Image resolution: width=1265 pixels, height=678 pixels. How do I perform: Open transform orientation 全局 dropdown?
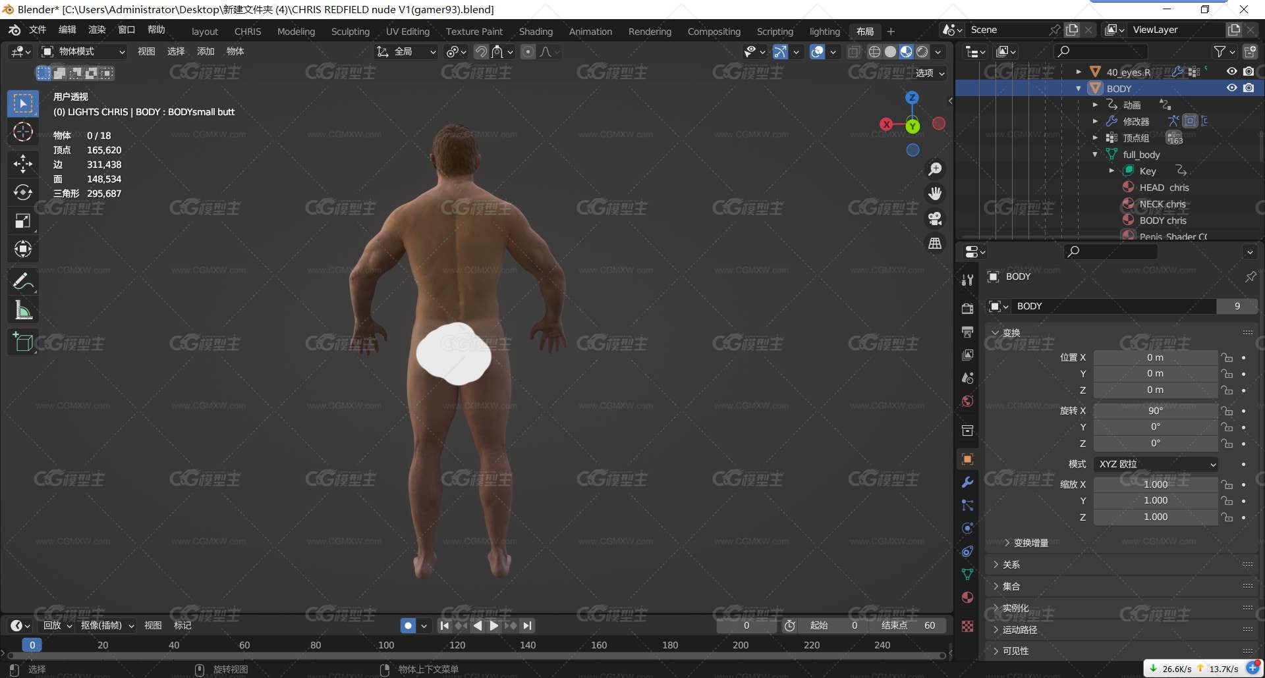(x=407, y=51)
